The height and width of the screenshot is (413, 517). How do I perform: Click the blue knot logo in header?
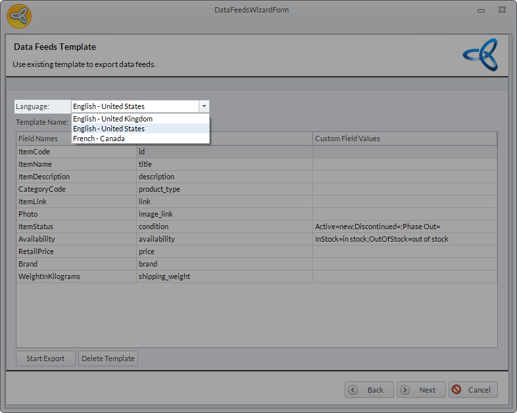480,54
